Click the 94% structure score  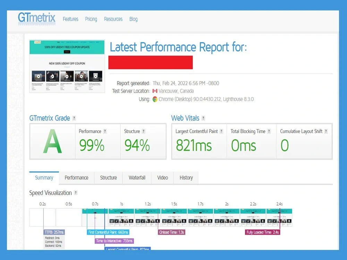[137, 146]
